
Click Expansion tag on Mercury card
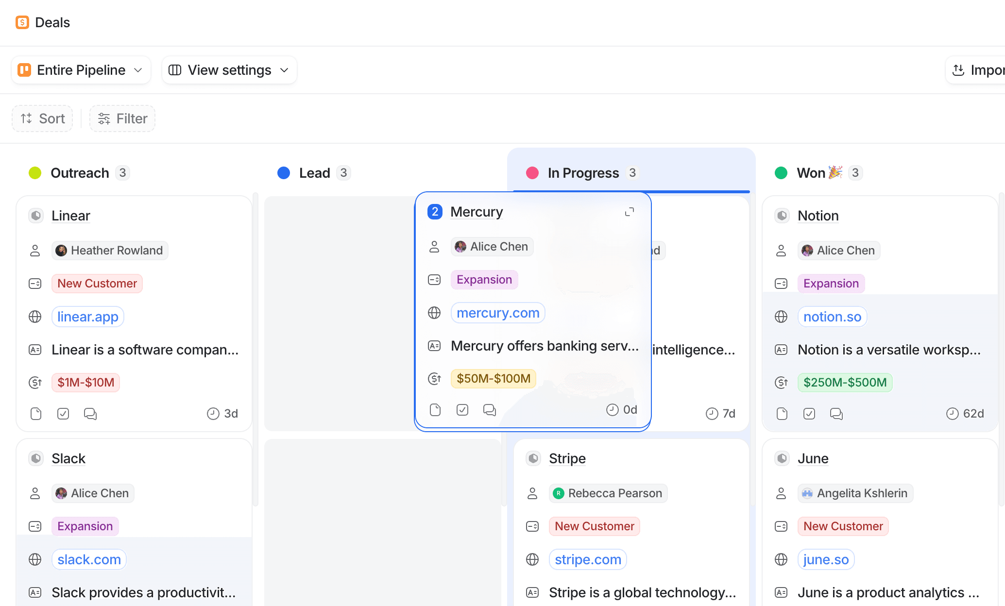tap(484, 280)
